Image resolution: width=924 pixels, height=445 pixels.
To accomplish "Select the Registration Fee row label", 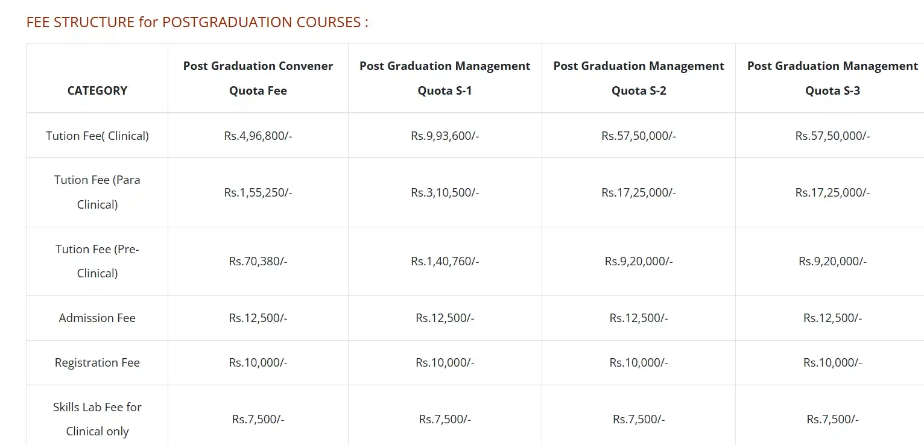I will [97, 362].
